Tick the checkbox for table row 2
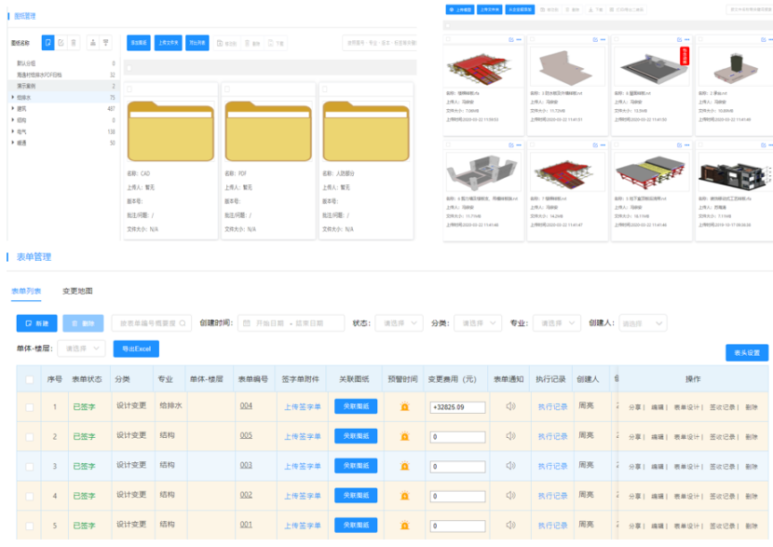This screenshot has width=773, height=547. click(x=30, y=436)
